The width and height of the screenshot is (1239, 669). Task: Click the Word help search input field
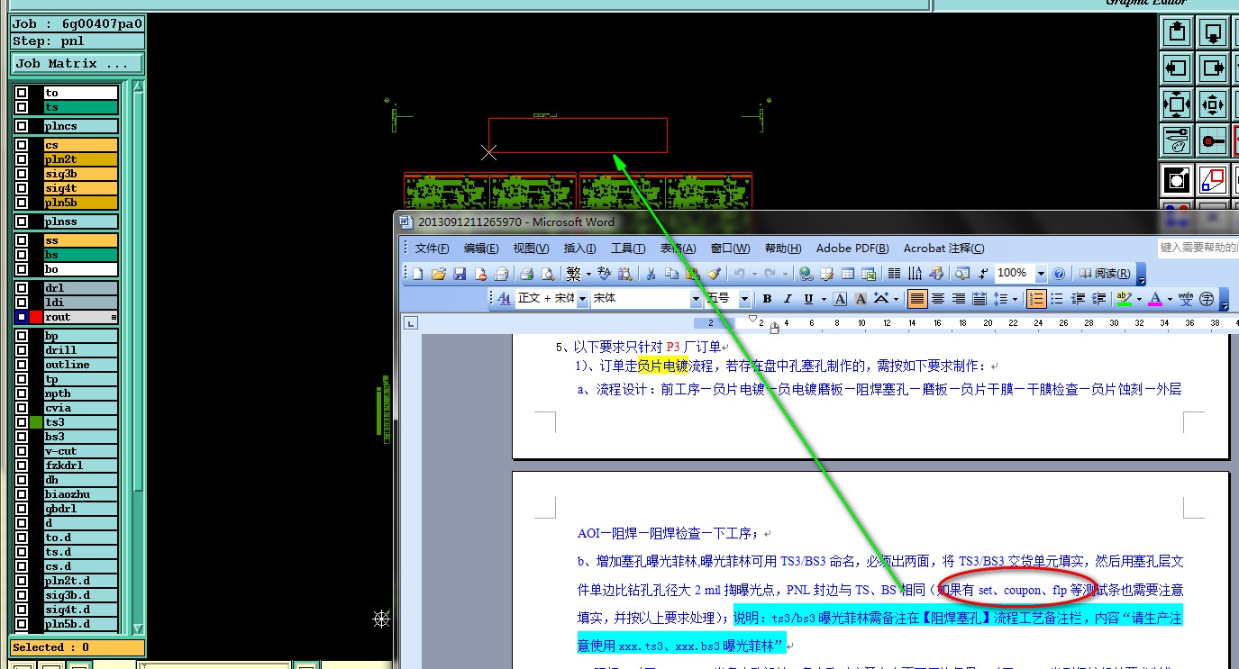(x=1198, y=248)
